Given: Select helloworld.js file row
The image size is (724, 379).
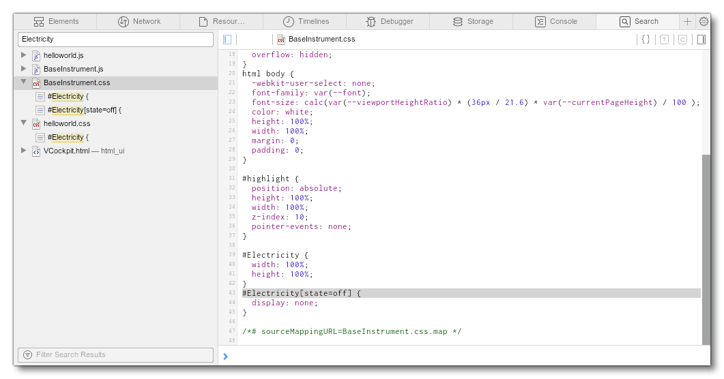Looking at the screenshot, I should click(x=115, y=55).
